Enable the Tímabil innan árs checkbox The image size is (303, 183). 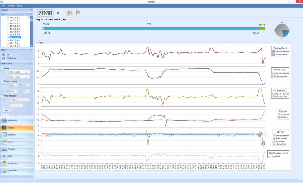coord(2,81)
